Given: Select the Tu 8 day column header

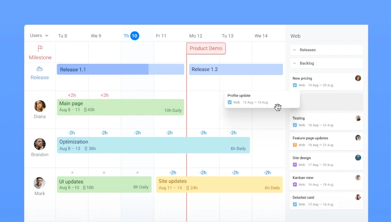Looking at the screenshot, I should [62, 36].
